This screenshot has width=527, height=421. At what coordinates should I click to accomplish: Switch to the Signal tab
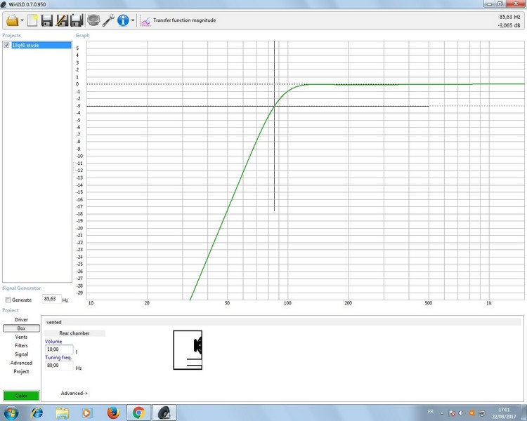(x=21, y=354)
